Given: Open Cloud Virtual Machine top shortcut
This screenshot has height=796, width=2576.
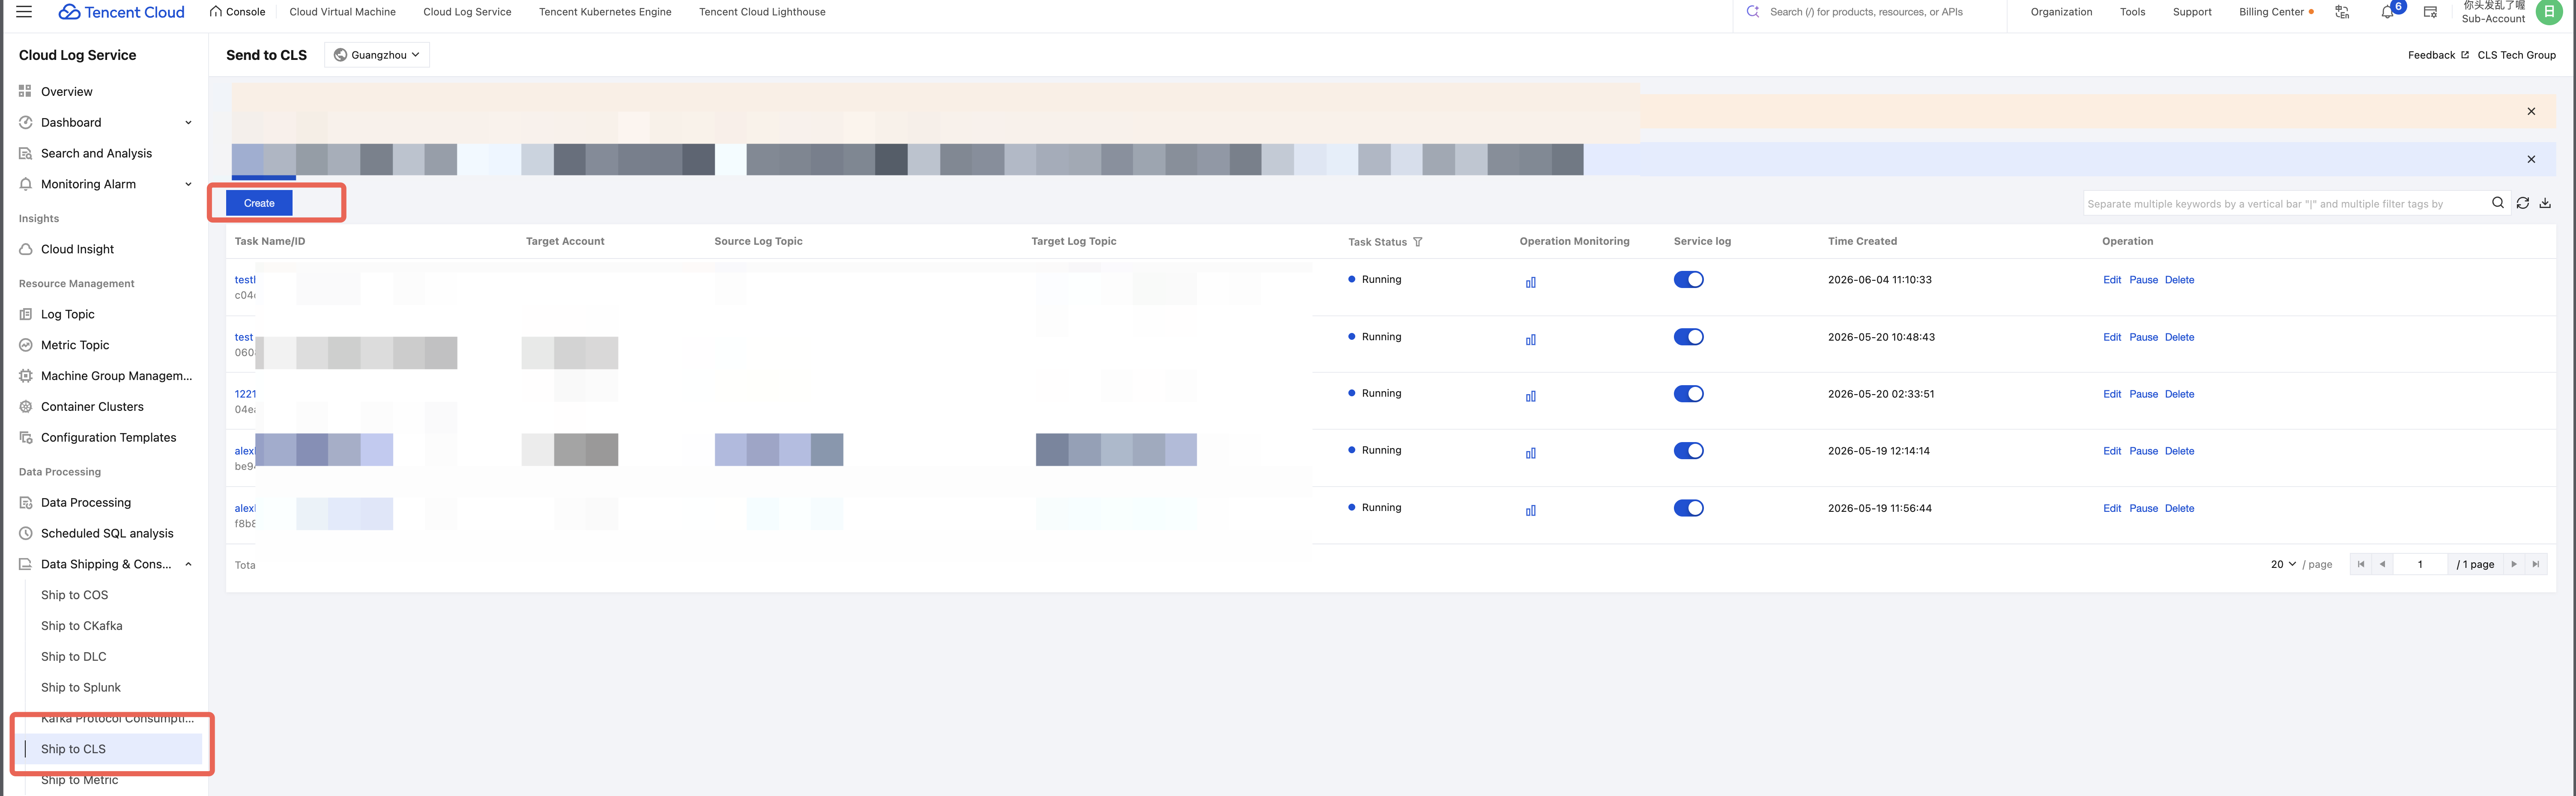Looking at the screenshot, I should [342, 12].
